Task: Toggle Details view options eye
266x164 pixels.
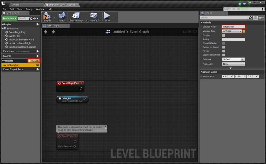Action: pyautogui.click(x=261, y=18)
